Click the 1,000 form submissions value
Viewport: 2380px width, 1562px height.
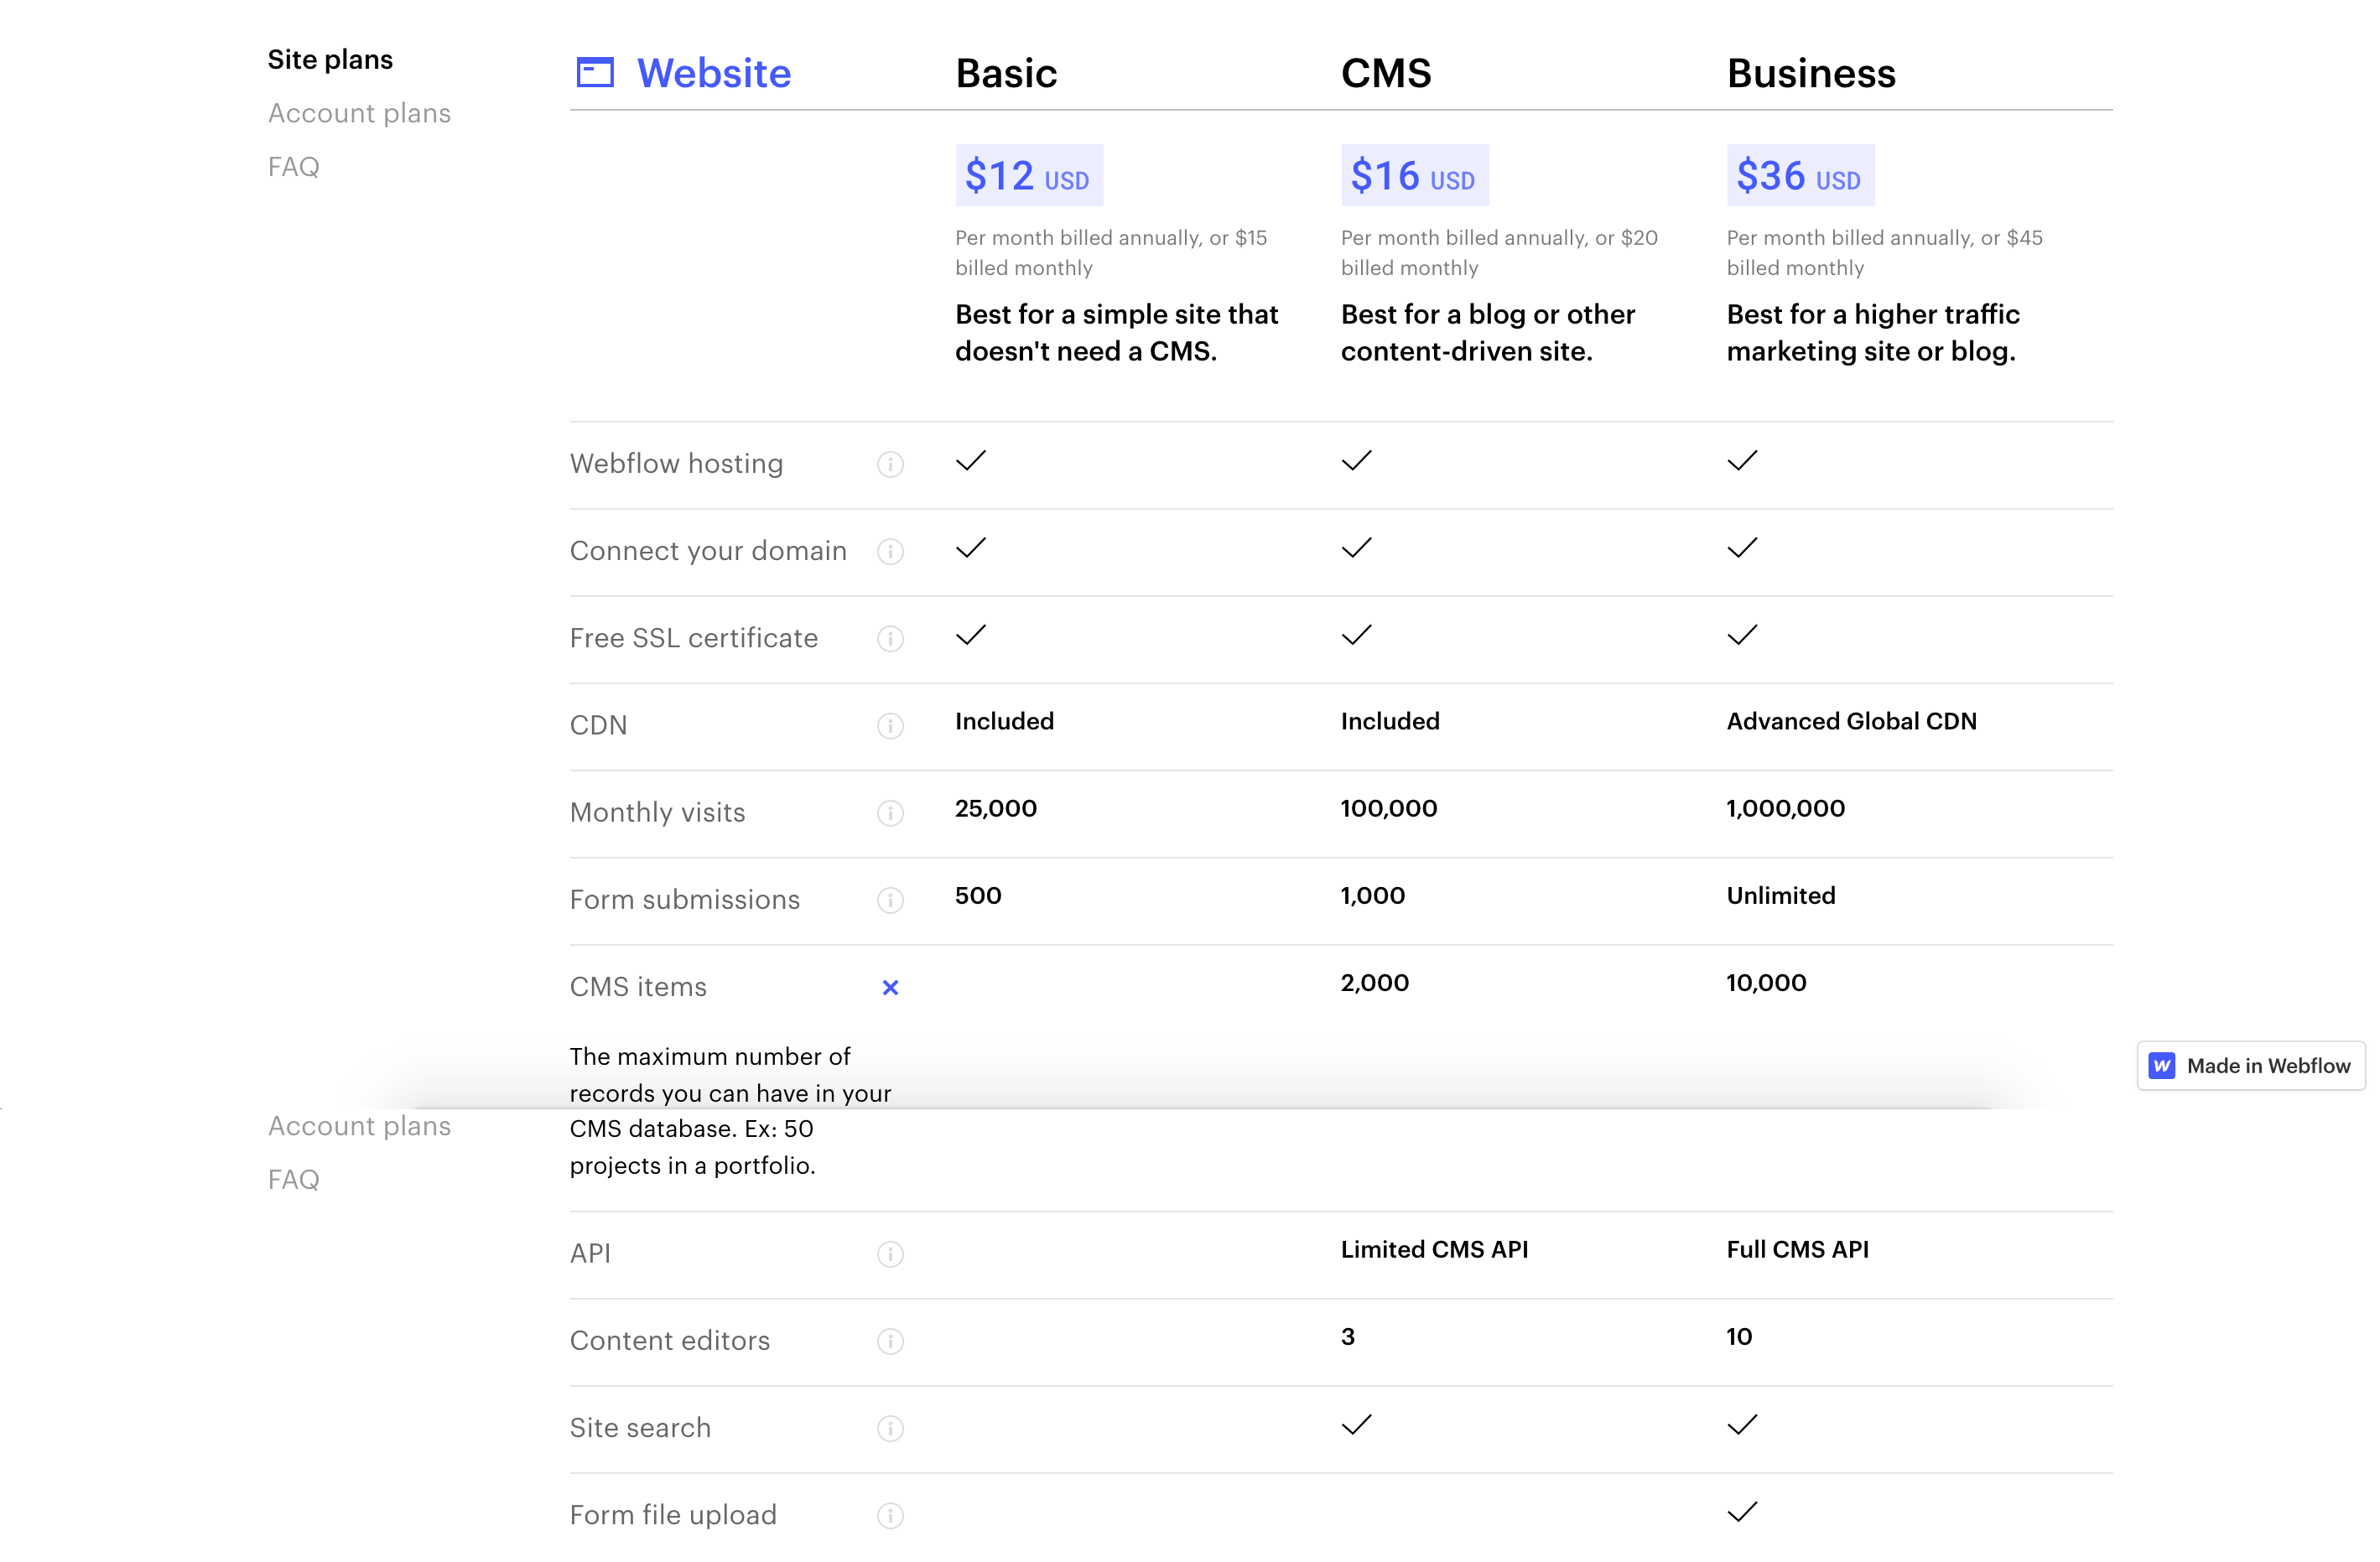[x=1373, y=896]
